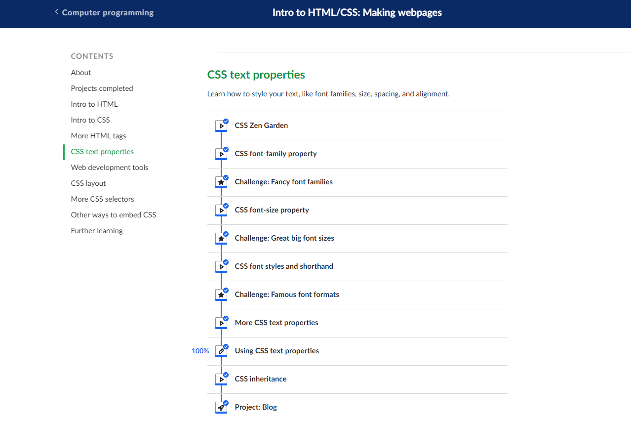Click the video icon beside CSS Zen Garden
Image resolution: width=631 pixels, height=421 pixels.
221,126
